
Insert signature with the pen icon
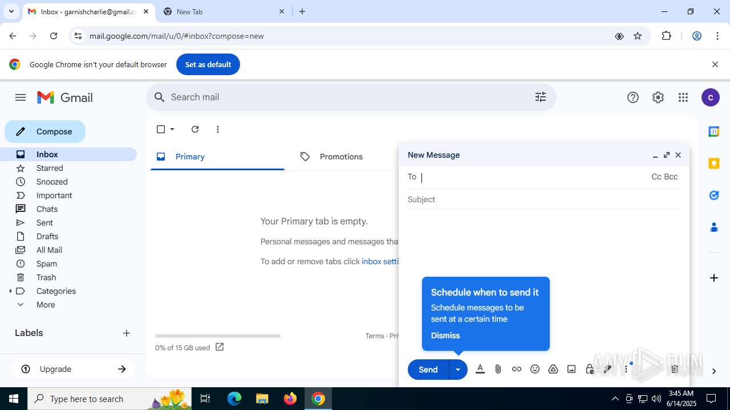608,369
